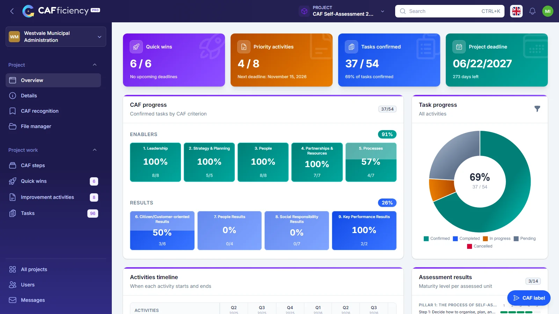Open the 9. Key Performance Results tile

pyautogui.click(x=364, y=231)
